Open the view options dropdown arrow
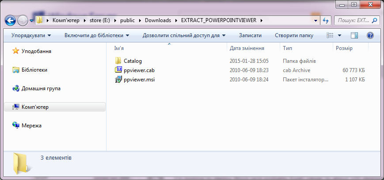Screen dimensions: 384x180 tap(339, 35)
